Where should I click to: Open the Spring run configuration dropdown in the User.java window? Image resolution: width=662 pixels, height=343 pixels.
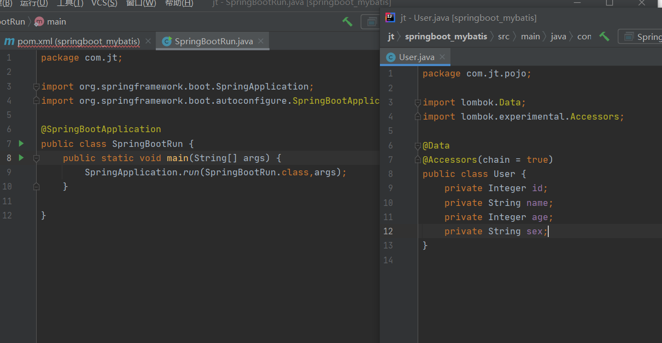tap(640, 37)
